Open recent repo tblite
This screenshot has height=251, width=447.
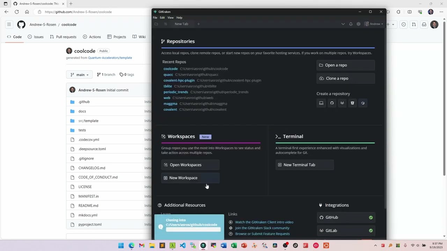[x=168, y=86]
